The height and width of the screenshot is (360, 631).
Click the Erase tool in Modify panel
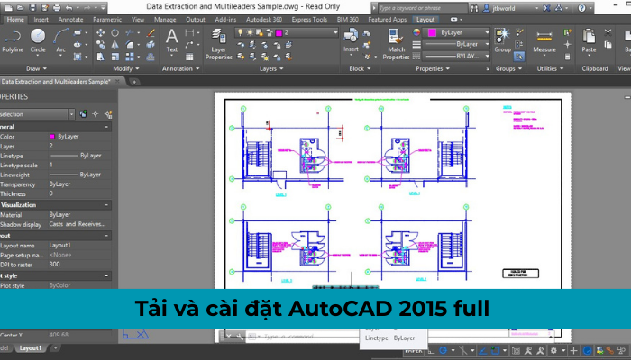click(151, 33)
